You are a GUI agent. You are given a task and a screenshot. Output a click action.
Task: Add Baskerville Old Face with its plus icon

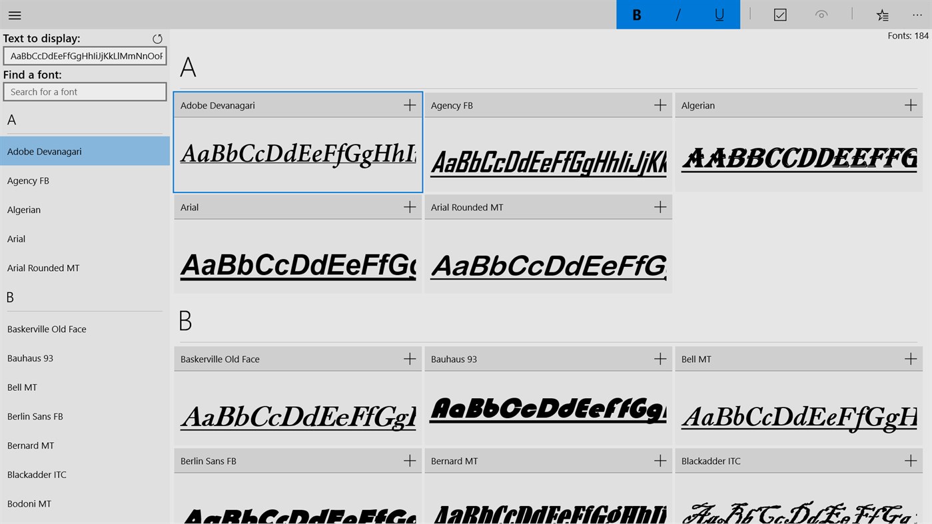[410, 359]
